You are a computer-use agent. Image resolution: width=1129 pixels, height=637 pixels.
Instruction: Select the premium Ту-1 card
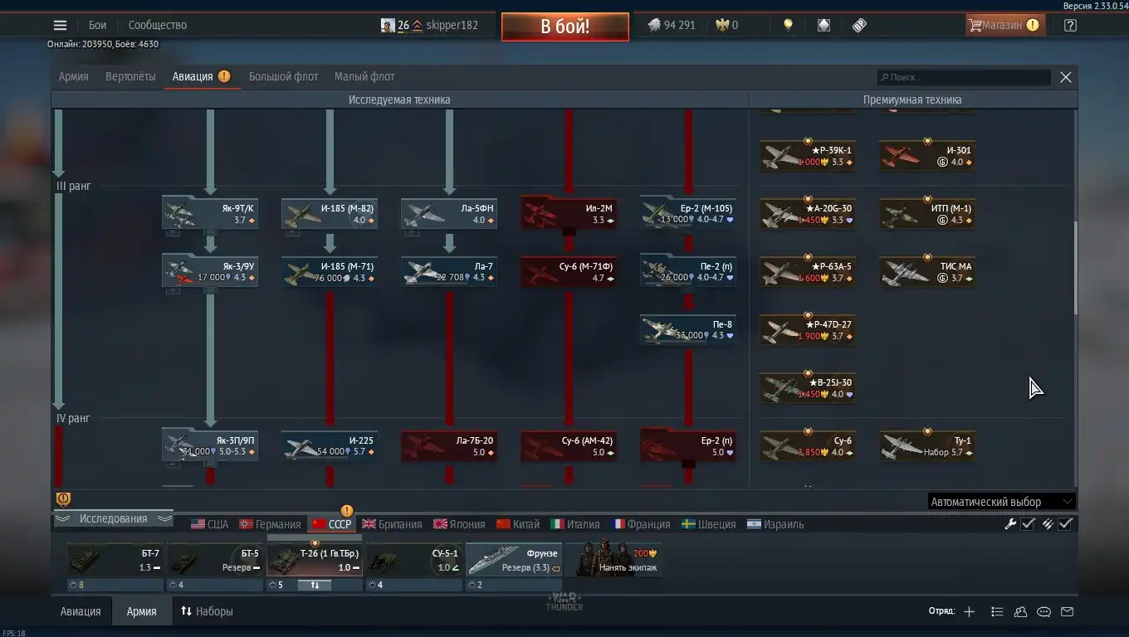tap(927, 445)
